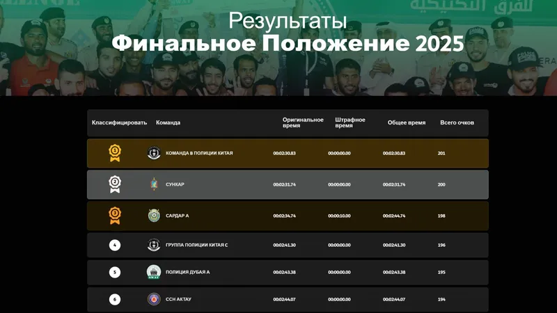The image size is (557, 313).
Task: Click the Команда column header
Action: click(x=168, y=122)
